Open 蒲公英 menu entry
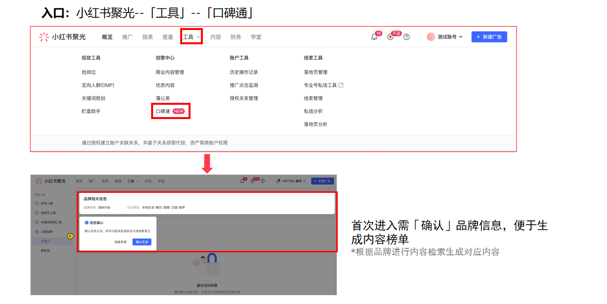The width and height of the screenshot is (607, 304). [162, 98]
